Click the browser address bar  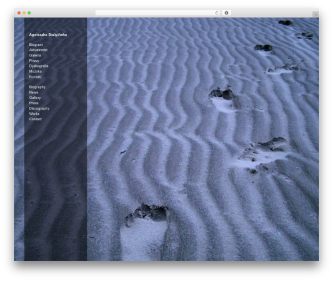tap(158, 13)
